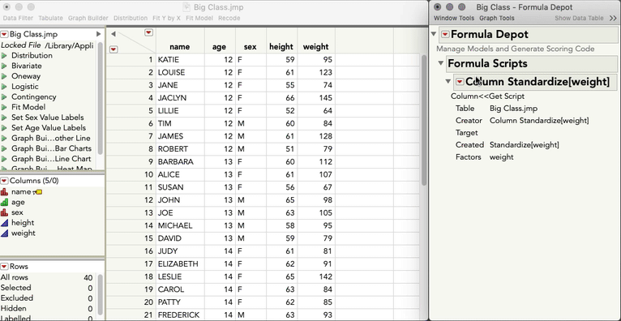This screenshot has height=321, width=621.
Task: Open the Rows red triangle menu
Action: [x=4, y=267]
